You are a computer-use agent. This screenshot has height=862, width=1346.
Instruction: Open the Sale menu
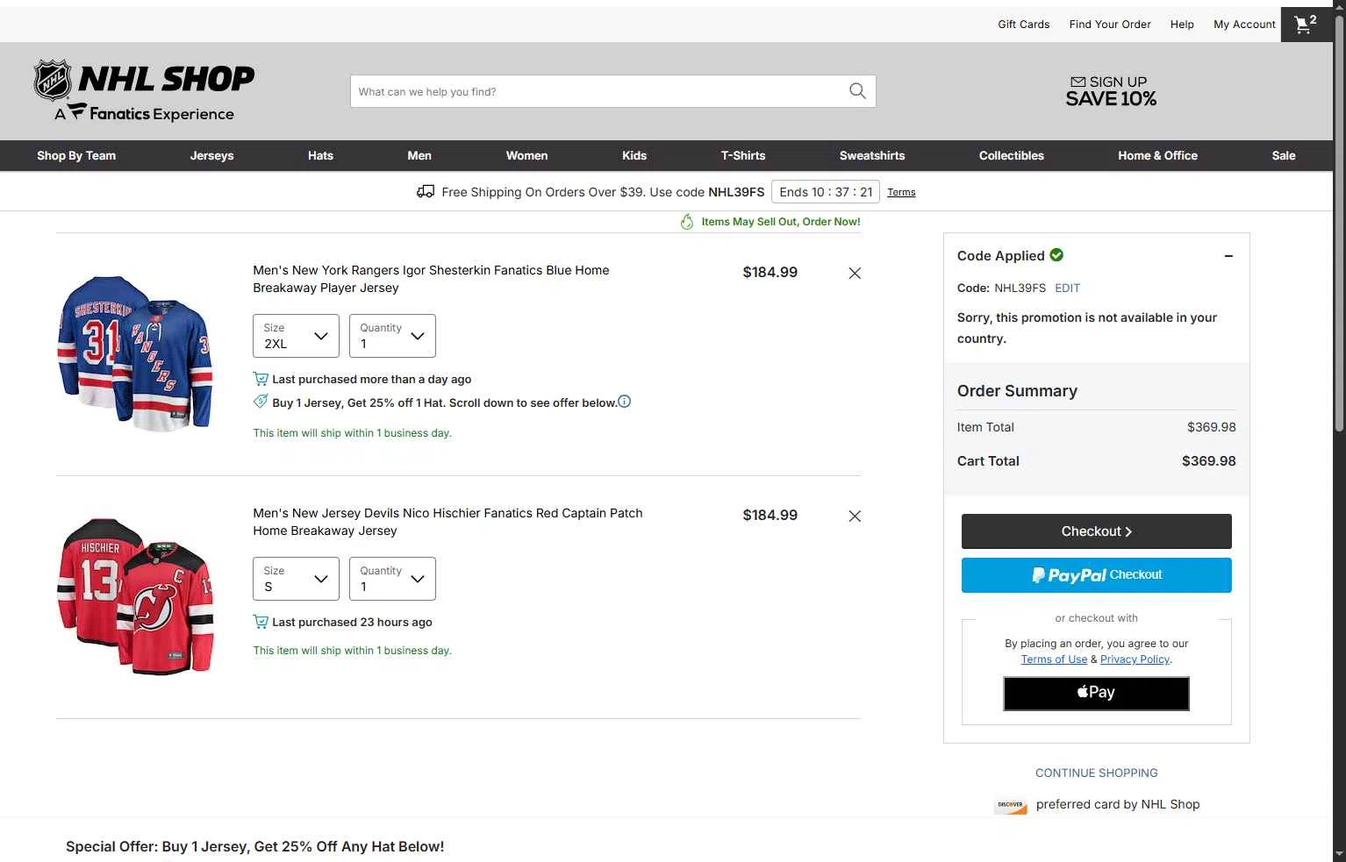1284,155
